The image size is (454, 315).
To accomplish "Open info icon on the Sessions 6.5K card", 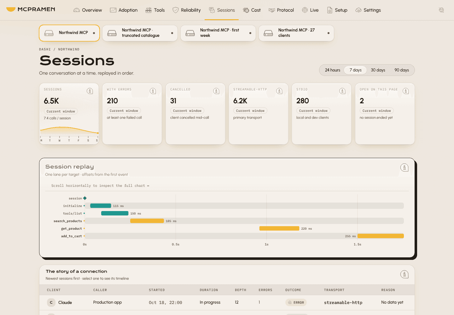I will pos(90,91).
